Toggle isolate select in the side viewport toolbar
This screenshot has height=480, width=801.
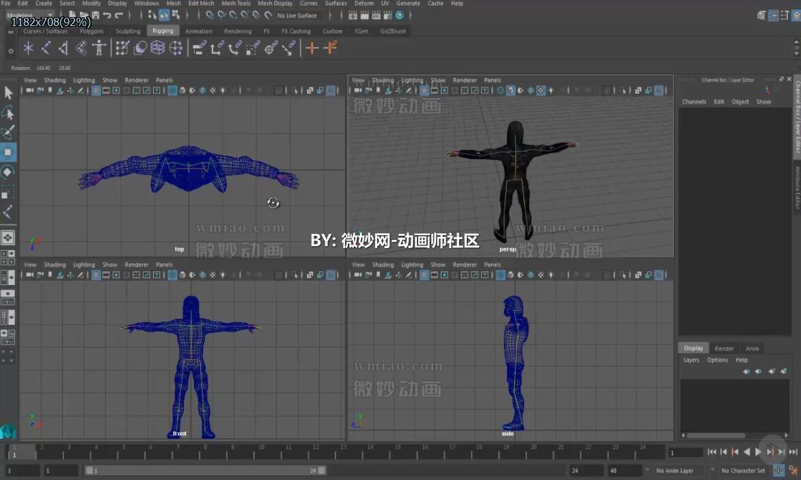658,274
